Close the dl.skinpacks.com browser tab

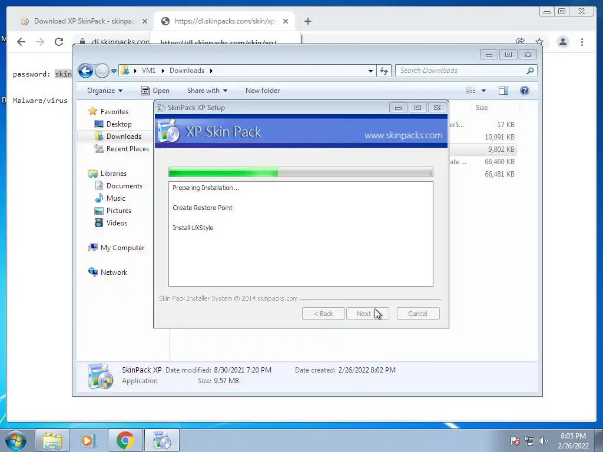[286, 21]
